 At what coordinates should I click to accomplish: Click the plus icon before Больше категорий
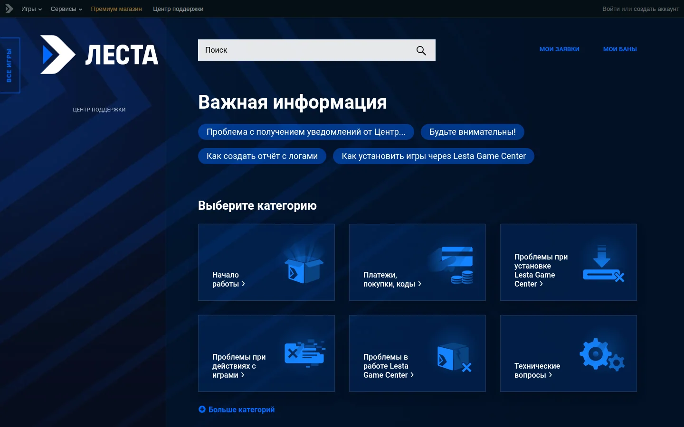tap(202, 409)
